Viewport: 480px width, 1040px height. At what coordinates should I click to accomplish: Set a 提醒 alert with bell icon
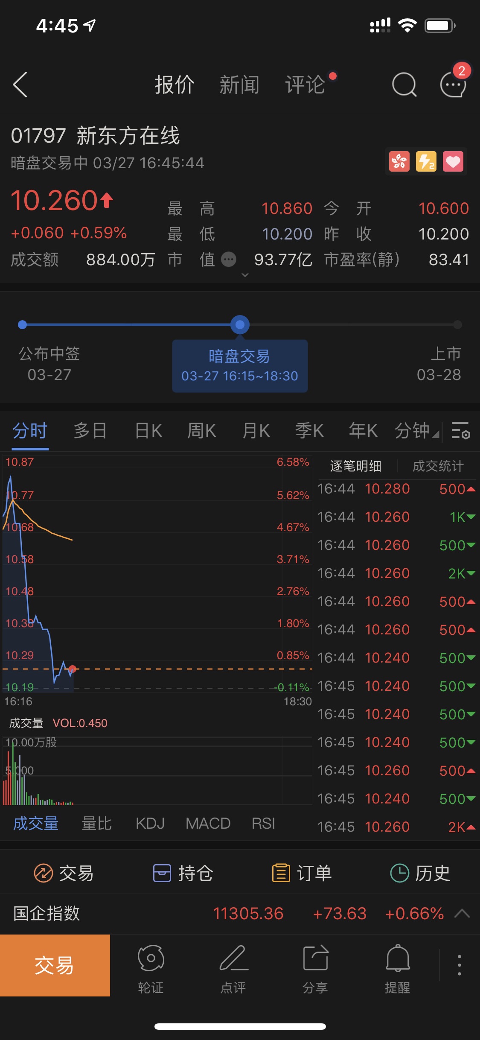pos(398,969)
